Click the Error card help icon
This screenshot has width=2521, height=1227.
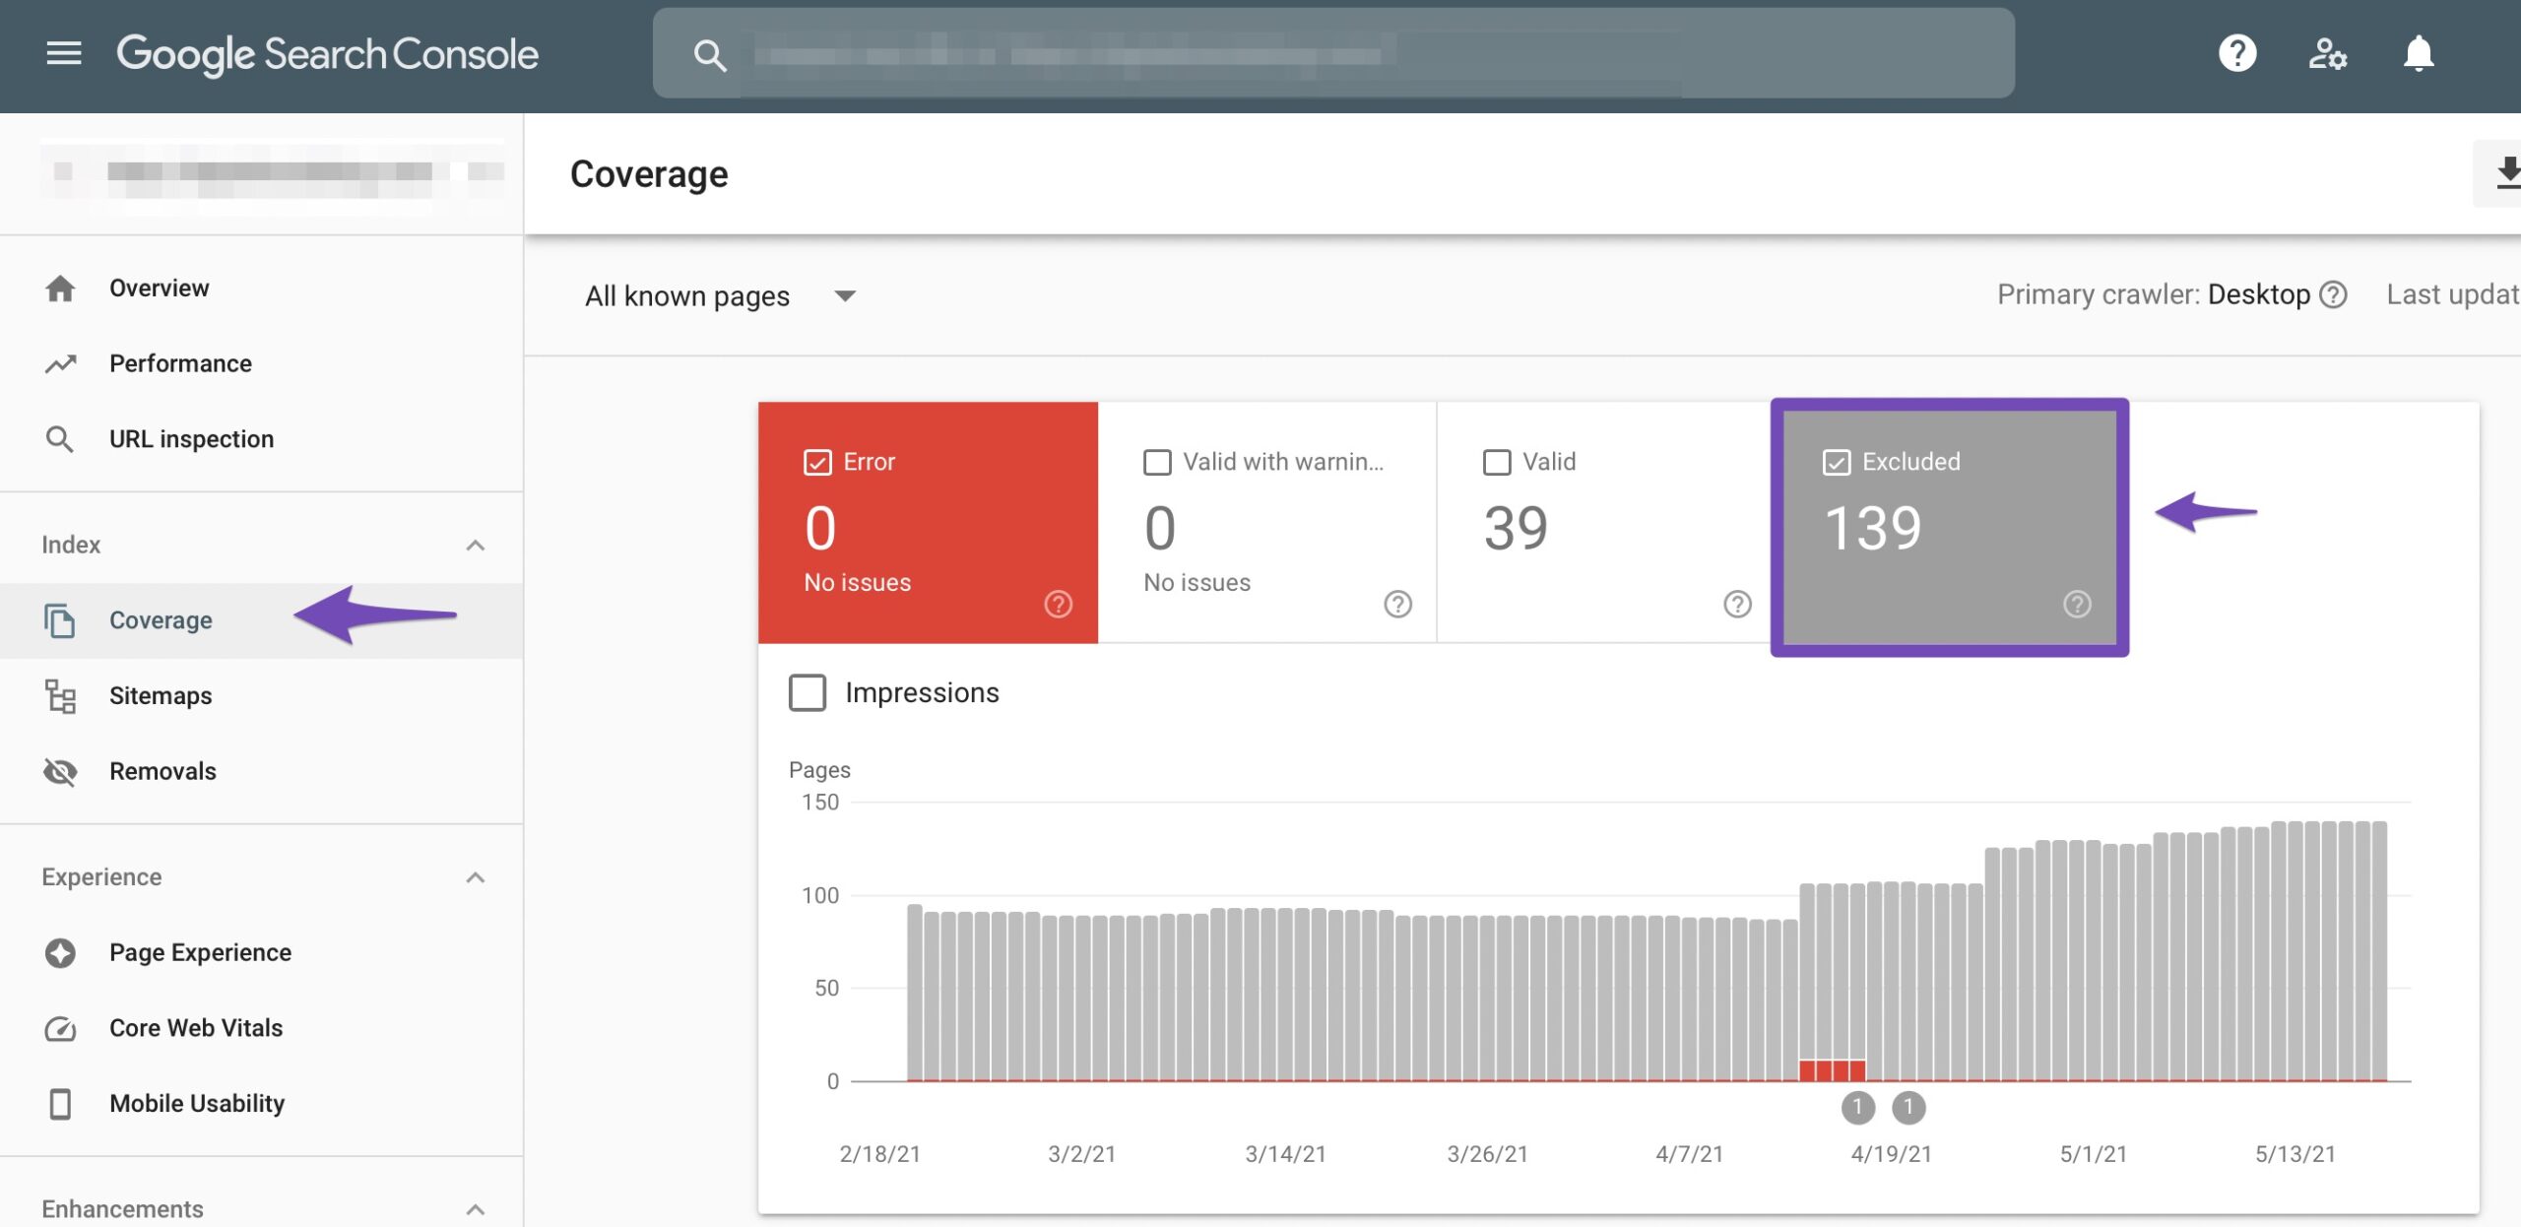[x=1058, y=604]
